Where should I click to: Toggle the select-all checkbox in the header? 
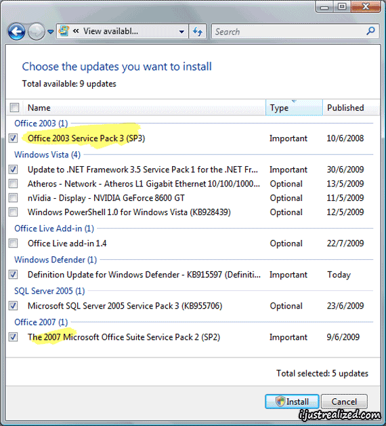(x=14, y=107)
